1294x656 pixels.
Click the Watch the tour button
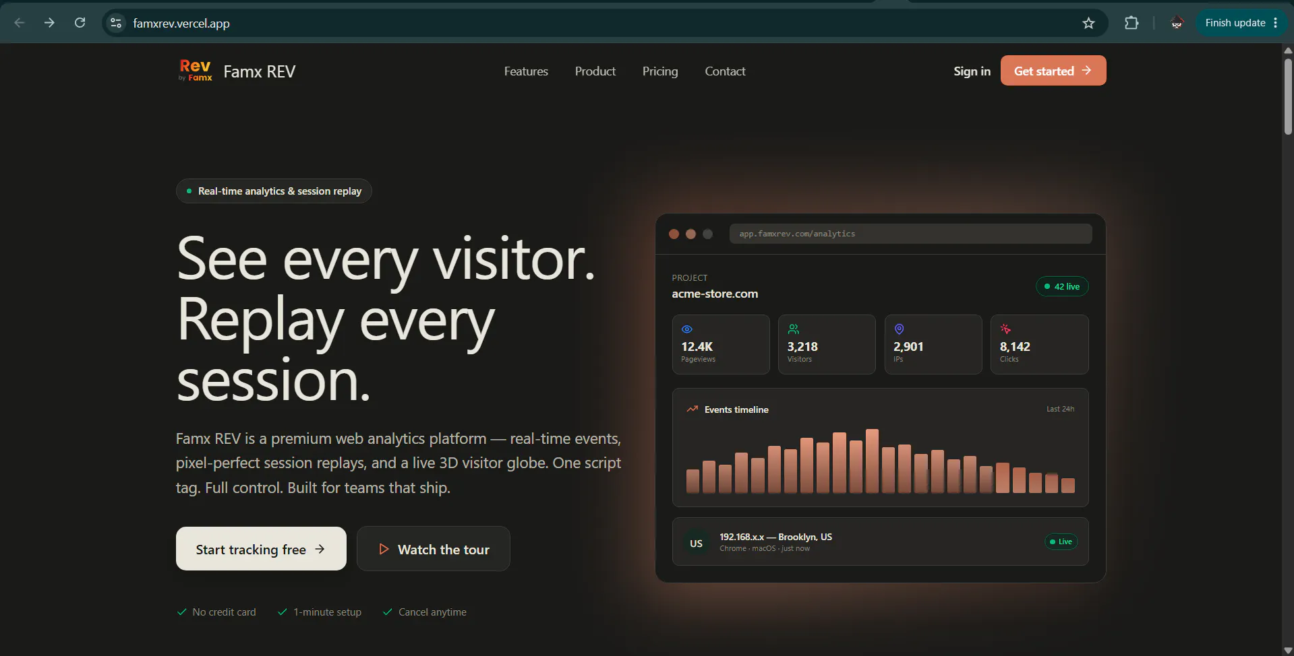(x=434, y=549)
